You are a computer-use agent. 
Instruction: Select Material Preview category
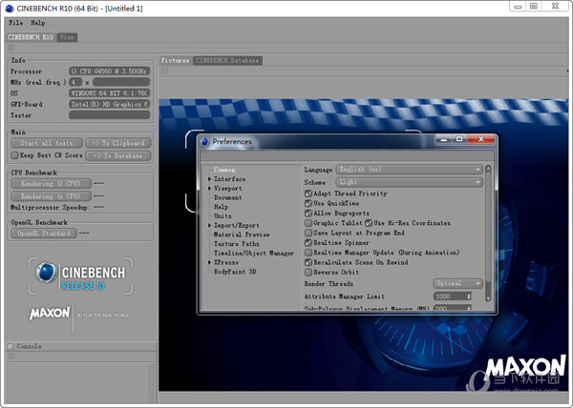[242, 235]
